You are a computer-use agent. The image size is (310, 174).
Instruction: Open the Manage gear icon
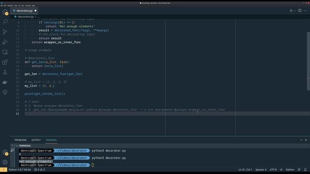pyautogui.click(x=5, y=162)
